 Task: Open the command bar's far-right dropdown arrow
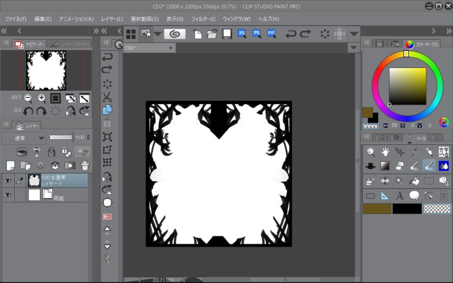coord(354,34)
